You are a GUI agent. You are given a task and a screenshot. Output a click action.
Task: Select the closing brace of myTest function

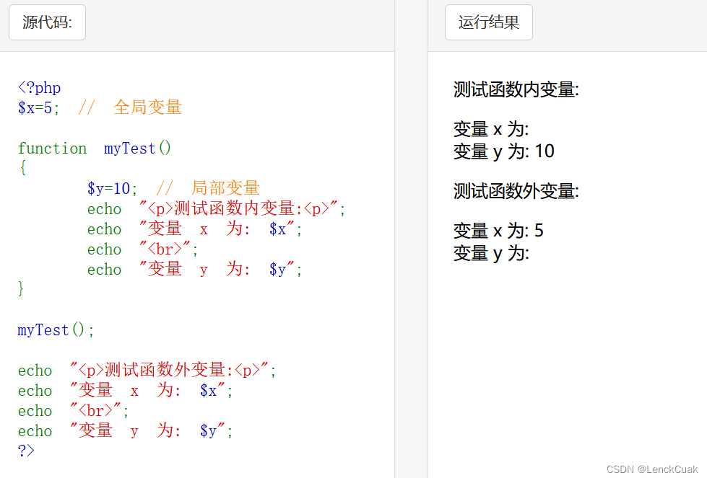pyautogui.click(x=22, y=289)
